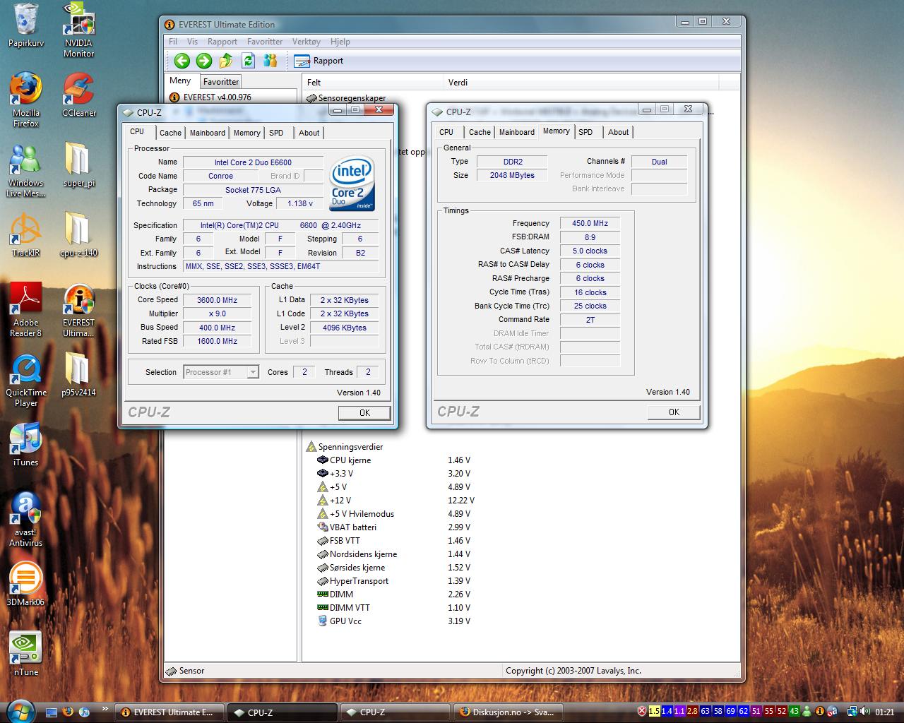Screen dimensions: 904x723
Task: Open the Rapport menu in EVEREST's menu bar
Action: coord(222,42)
